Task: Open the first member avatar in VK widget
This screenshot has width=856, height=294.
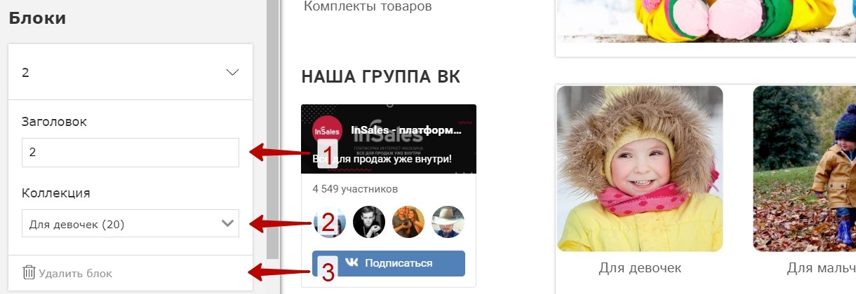Action: coord(329,223)
